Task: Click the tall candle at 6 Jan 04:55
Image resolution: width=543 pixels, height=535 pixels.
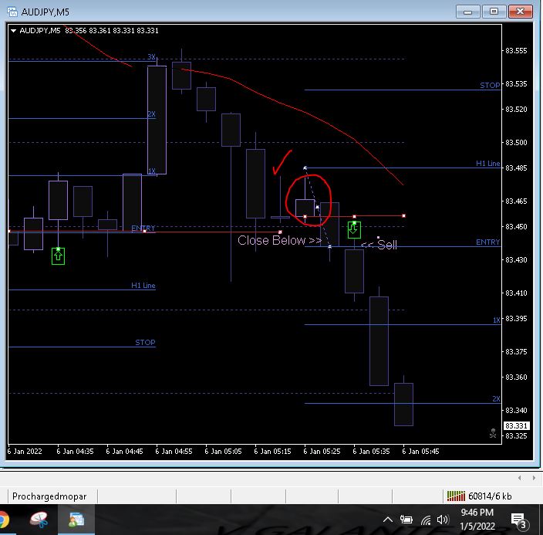Action: [157, 120]
